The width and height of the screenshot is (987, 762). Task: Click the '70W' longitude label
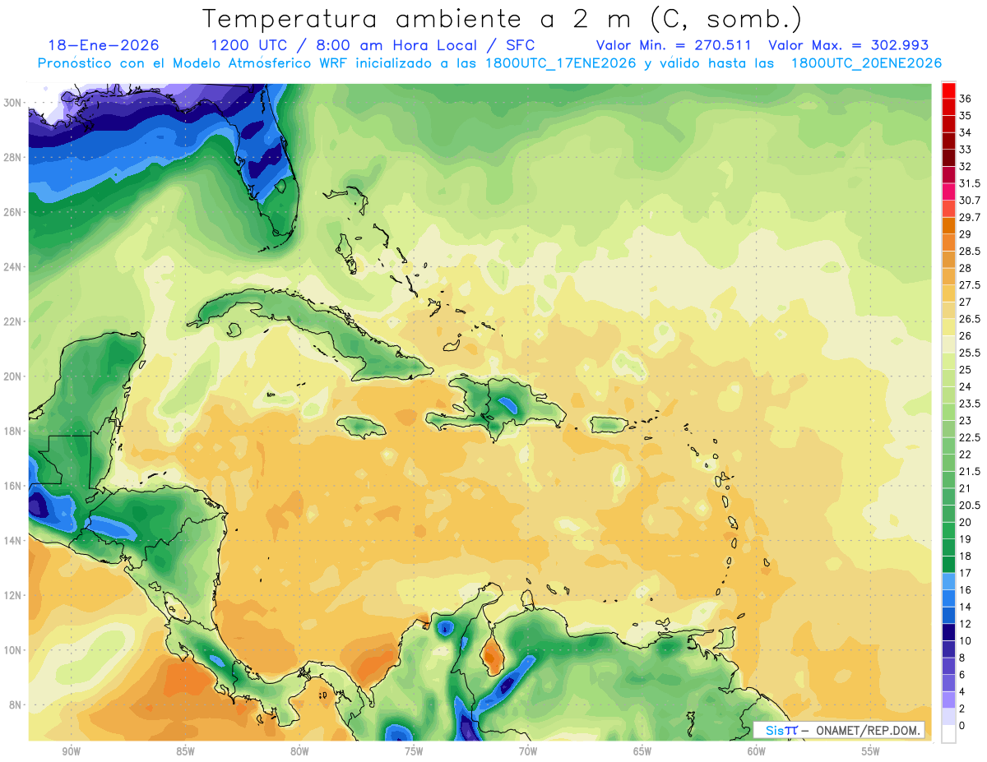pos(528,751)
